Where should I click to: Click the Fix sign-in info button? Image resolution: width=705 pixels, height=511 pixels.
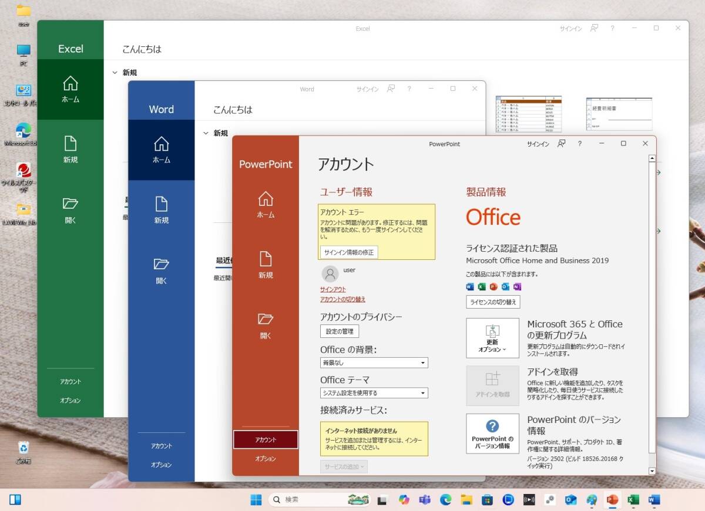(349, 252)
